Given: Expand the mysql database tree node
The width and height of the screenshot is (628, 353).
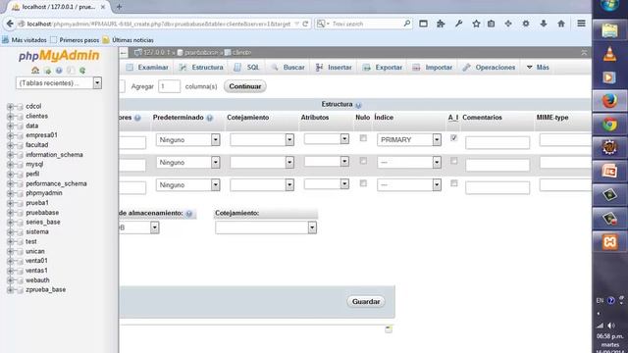Looking at the screenshot, I should [x=10, y=165].
